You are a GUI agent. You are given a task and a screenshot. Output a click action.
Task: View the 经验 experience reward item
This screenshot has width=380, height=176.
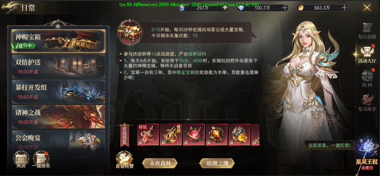(x=148, y=135)
